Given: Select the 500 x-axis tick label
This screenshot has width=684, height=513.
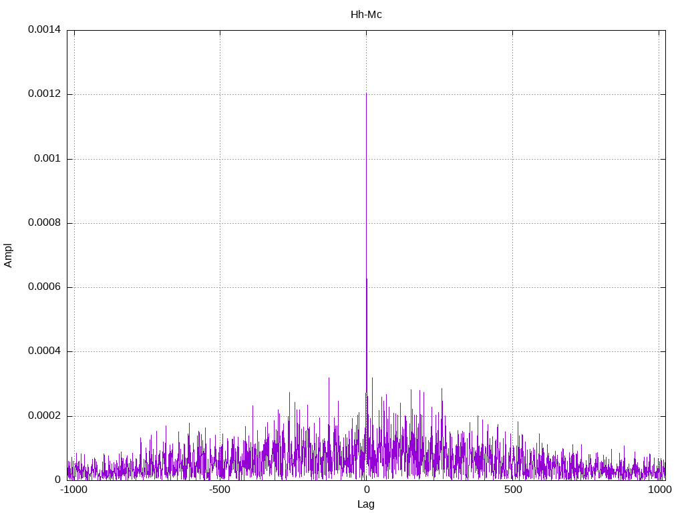Looking at the screenshot, I should [512, 490].
